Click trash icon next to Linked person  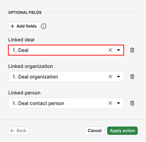pos(132,103)
